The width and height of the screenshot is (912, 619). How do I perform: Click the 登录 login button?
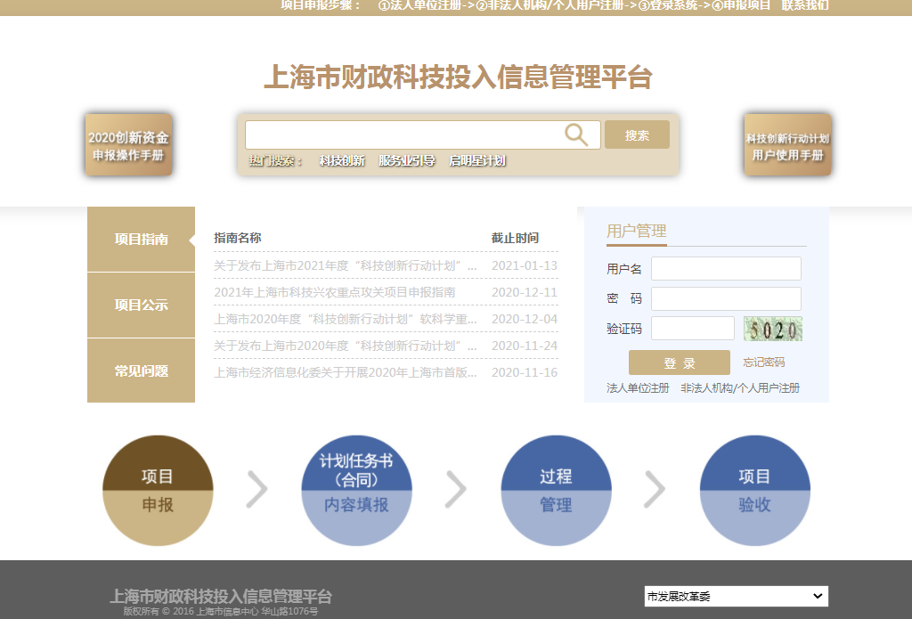(679, 362)
